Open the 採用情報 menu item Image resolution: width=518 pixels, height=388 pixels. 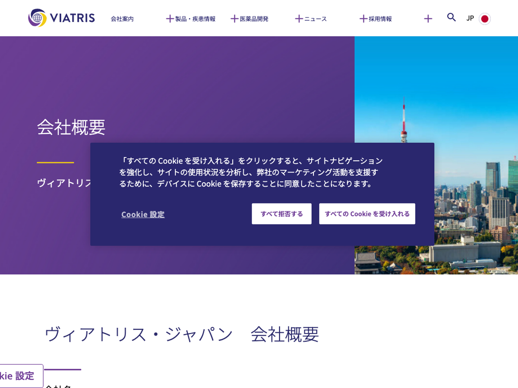[380, 19]
